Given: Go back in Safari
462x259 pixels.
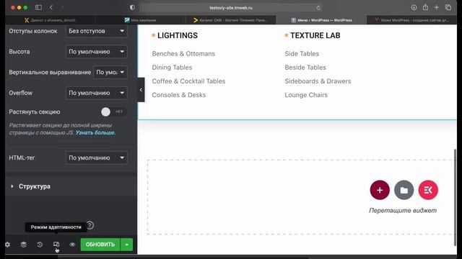Looking at the screenshot, I should click(x=51, y=8).
